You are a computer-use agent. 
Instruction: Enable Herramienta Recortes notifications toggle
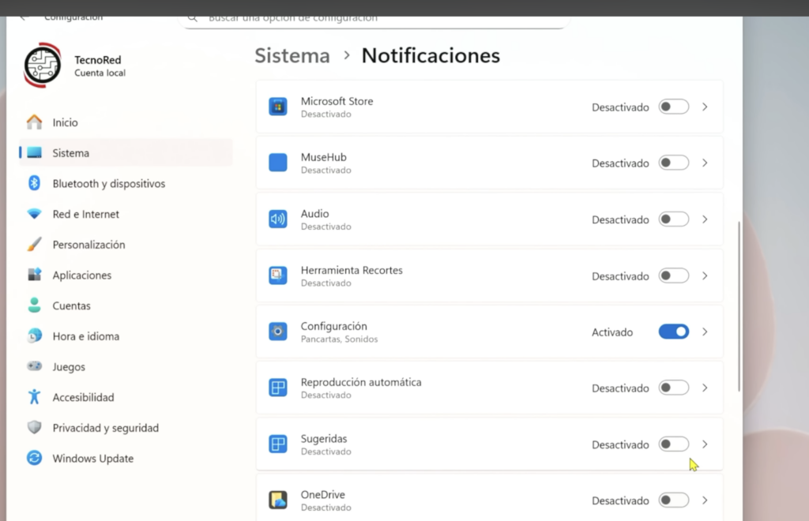pos(673,275)
